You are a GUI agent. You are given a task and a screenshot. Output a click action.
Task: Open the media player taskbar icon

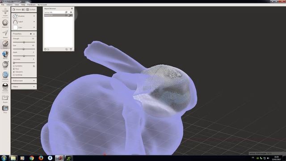coord(22,158)
